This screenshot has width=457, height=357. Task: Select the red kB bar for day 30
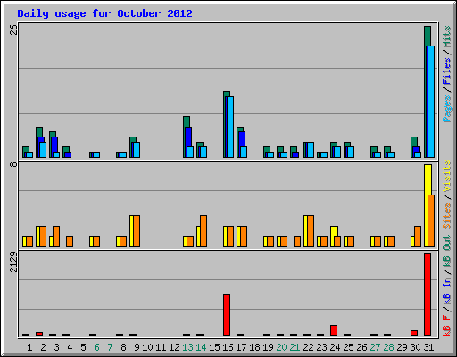(414, 333)
